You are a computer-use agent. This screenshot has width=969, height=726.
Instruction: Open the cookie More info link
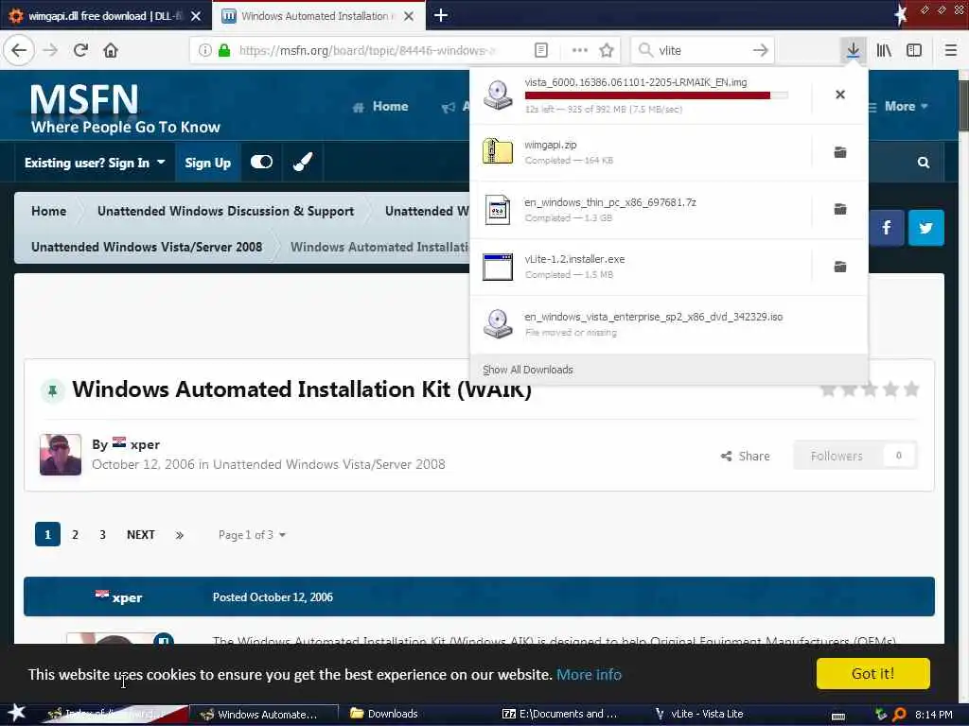click(589, 674)
